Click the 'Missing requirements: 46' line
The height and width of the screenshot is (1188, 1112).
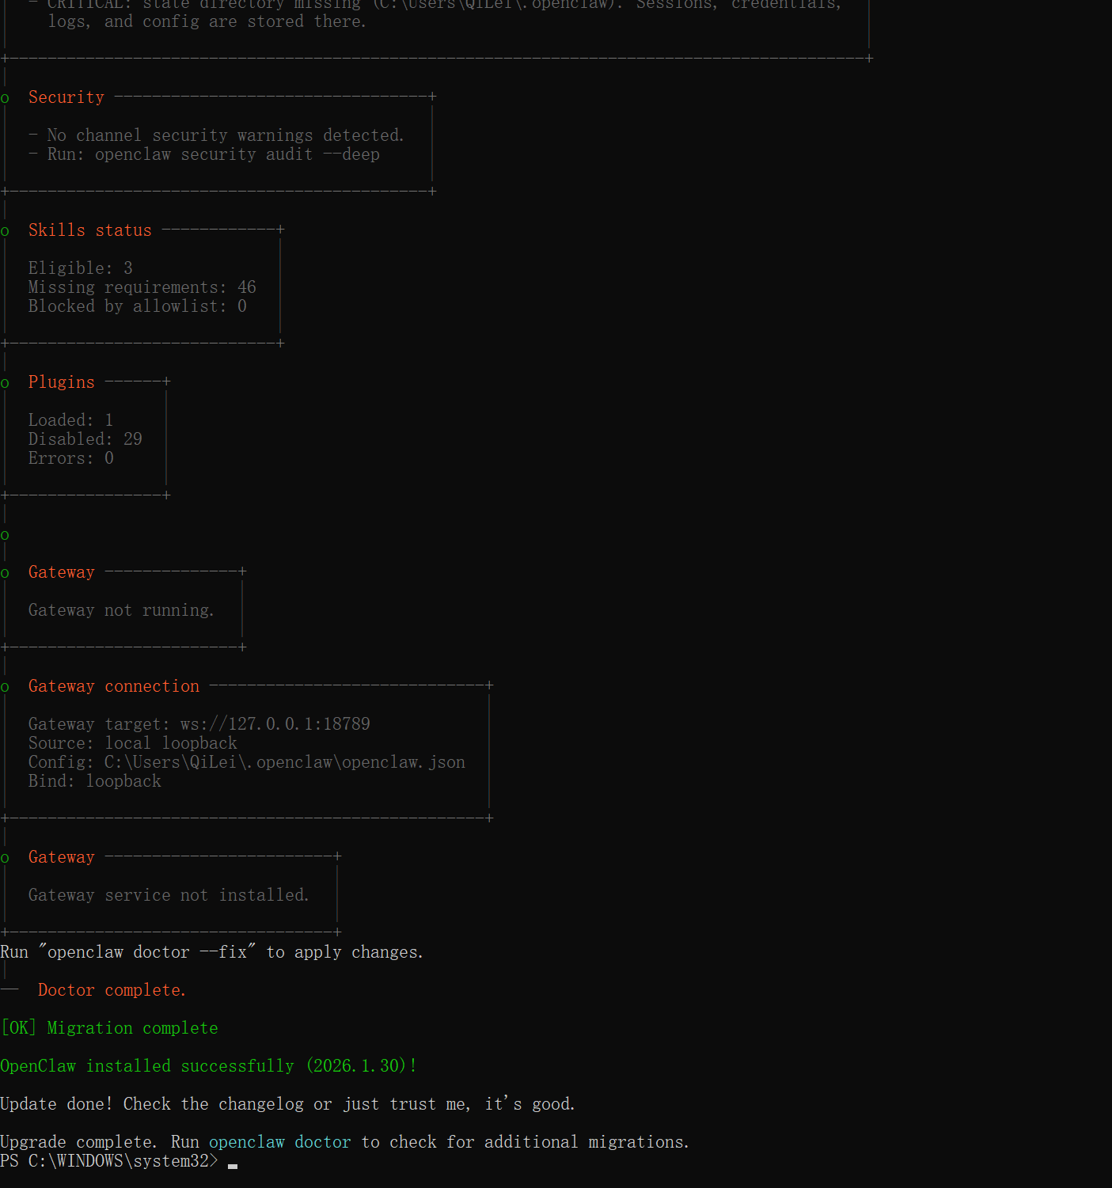point(142,287)
